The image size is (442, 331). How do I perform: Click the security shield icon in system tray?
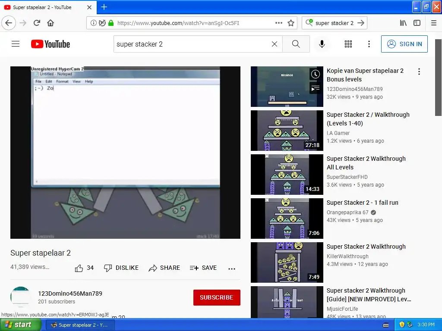[402, 325]
